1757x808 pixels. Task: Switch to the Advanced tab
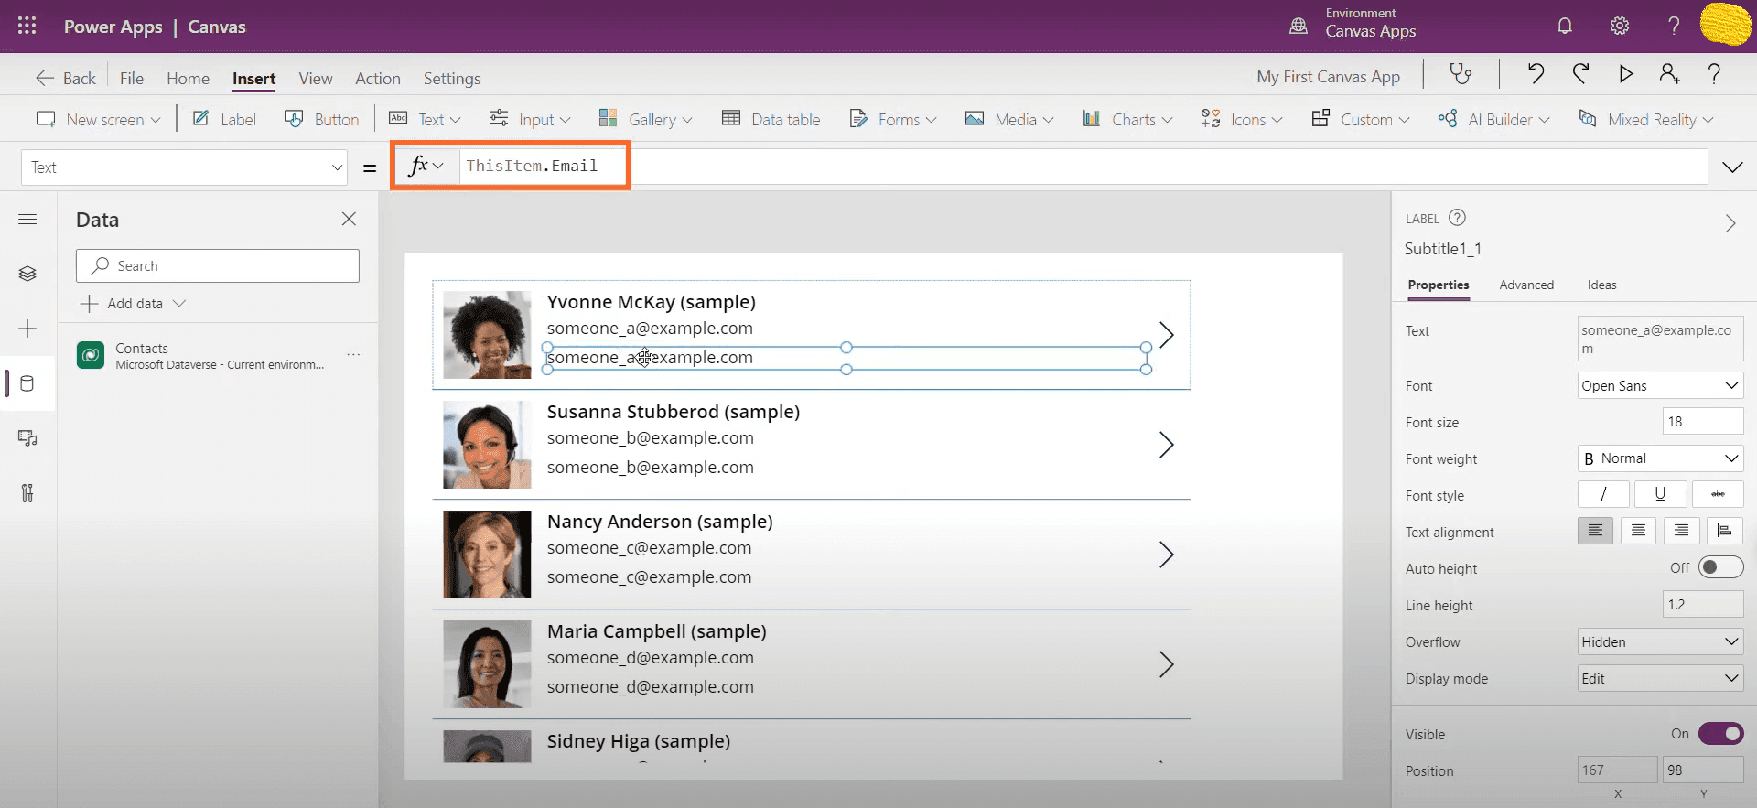1526,285
